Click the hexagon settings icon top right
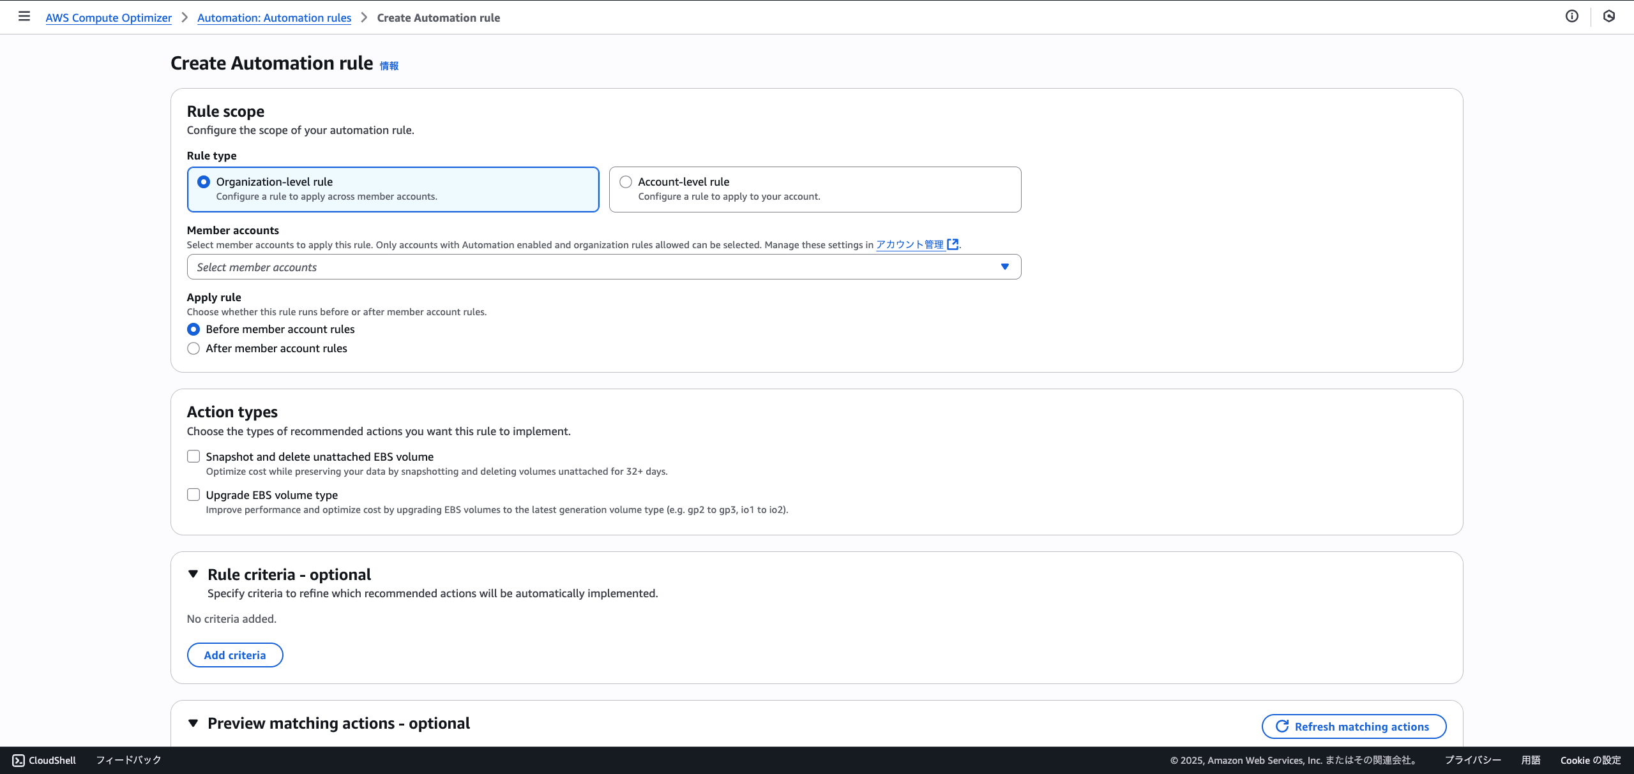Viewport: 1634px width, 774px height. click(1608, 17)
